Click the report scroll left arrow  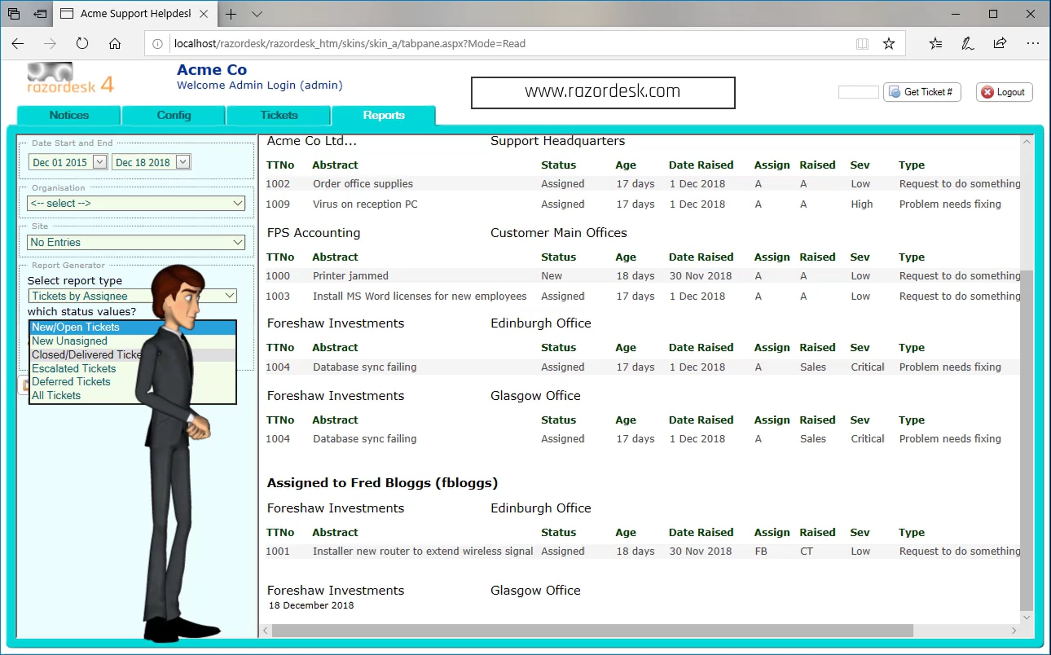tap(265, 630)
